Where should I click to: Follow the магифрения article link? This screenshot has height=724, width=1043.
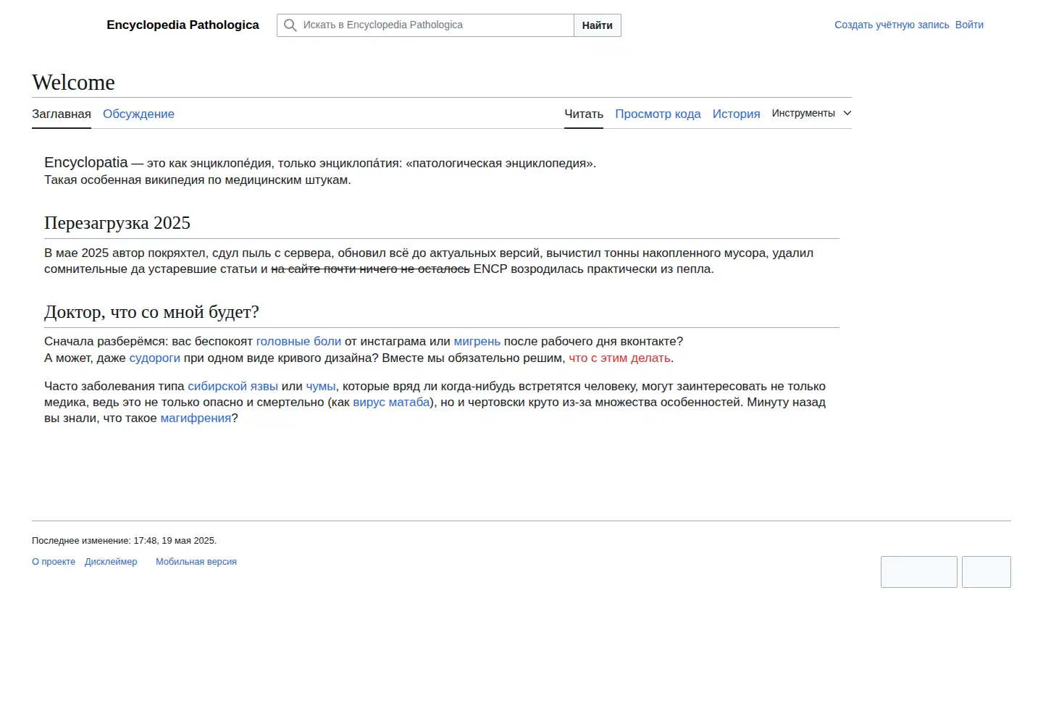196,418
